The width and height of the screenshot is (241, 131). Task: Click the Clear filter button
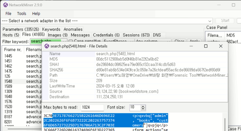pyautogui.click(x=179, y=41)
